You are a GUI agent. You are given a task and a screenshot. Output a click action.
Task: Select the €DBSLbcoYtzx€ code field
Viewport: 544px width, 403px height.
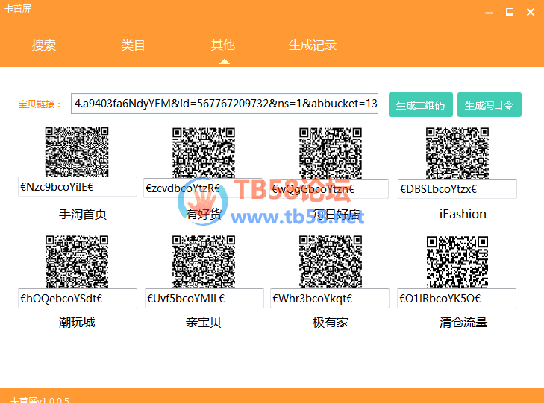pos(457,189)
